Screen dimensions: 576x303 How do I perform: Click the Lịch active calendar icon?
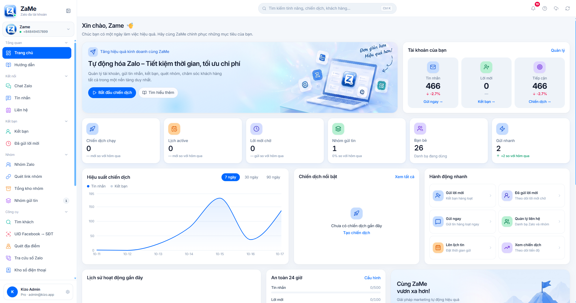click(174, 129)
